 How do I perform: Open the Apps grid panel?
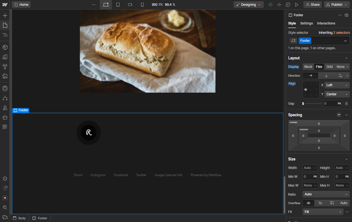coord(5,127)
